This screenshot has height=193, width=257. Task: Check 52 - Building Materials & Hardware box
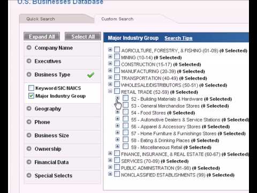[125, 98]
